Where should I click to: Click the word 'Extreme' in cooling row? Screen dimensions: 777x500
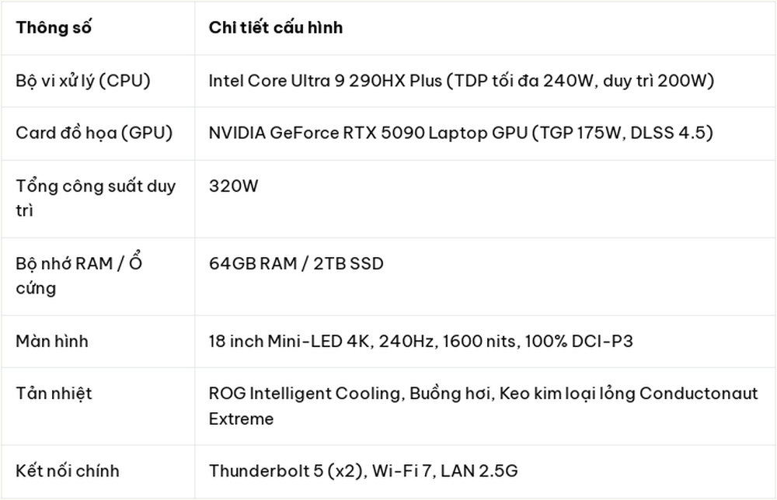point(241,418)
